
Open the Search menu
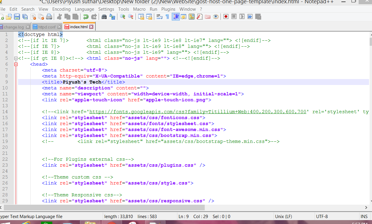coord(28,9)
